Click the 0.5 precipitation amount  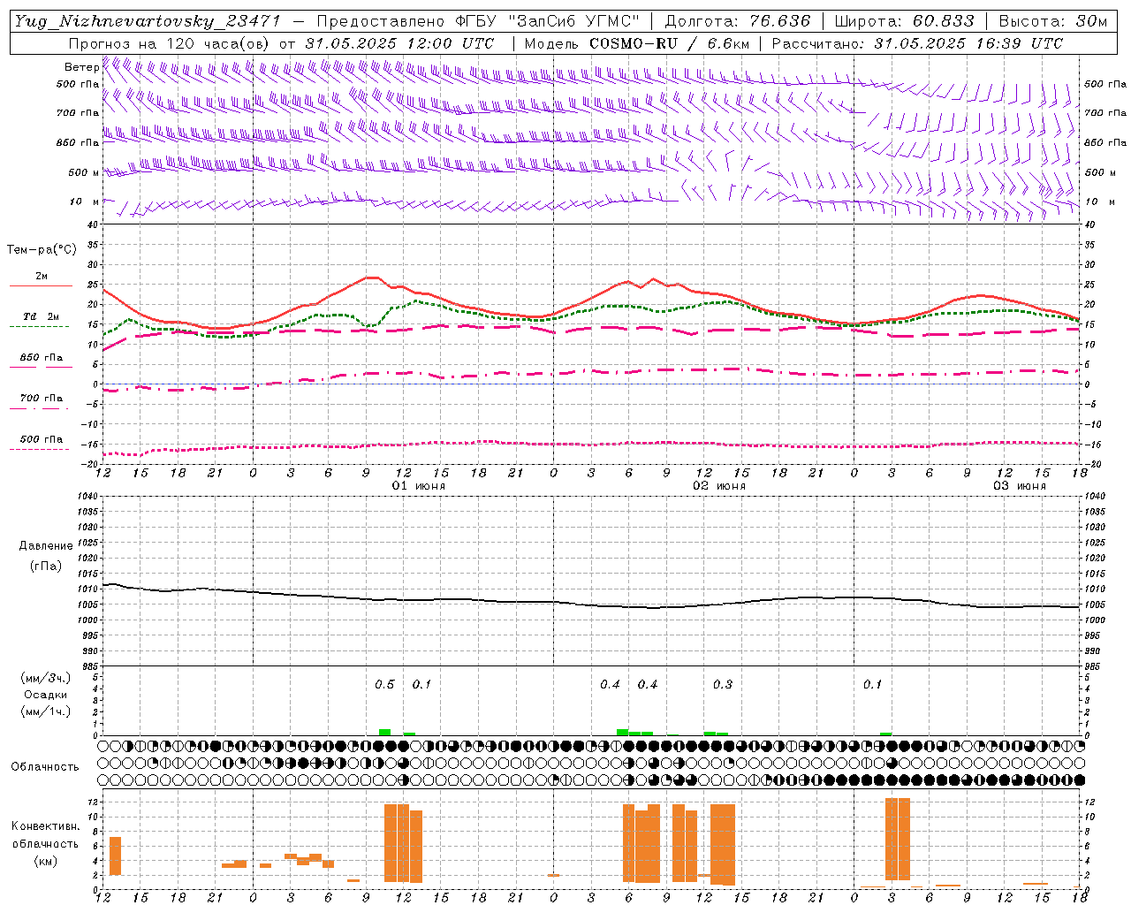[384, 685]
